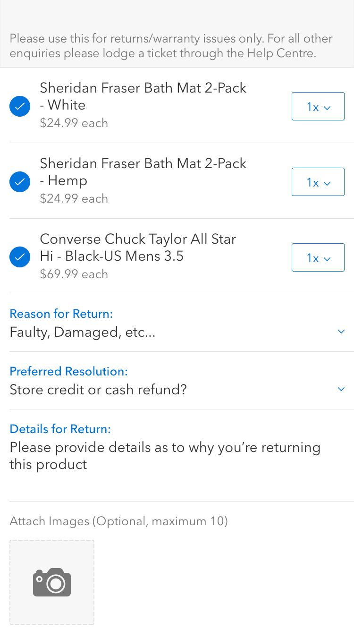Click the Sheridan Fraser Bath Mat White title
354x630 pixels.
143,96
